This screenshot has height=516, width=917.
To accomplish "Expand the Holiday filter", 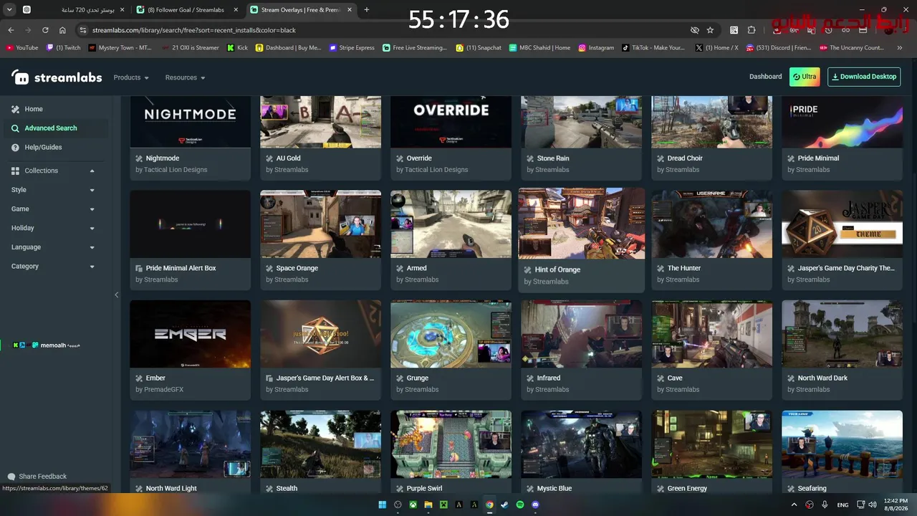I will click(x=92, y=228).
